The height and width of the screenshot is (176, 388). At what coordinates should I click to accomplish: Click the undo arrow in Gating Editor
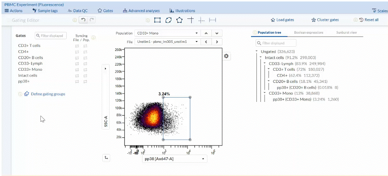83,20
